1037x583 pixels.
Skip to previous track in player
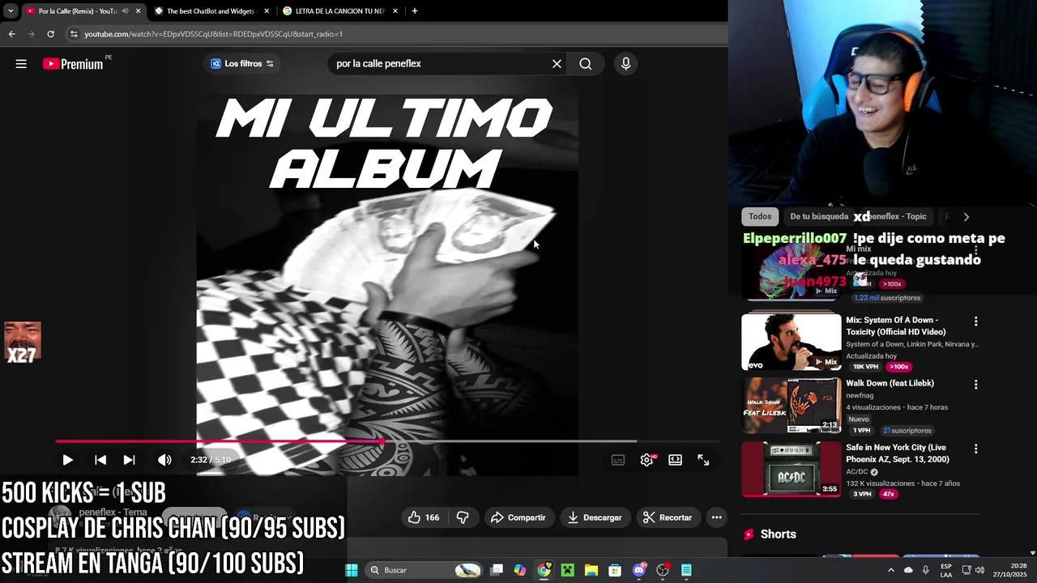(100, 460)
